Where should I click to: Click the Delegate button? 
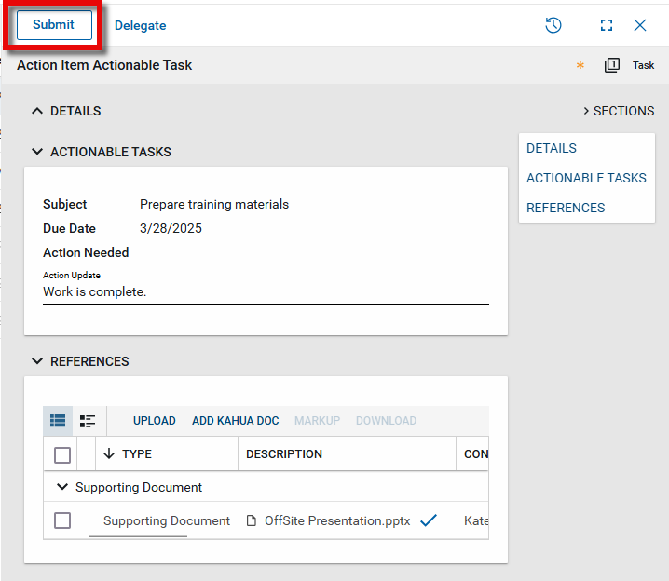coord(141,26)
